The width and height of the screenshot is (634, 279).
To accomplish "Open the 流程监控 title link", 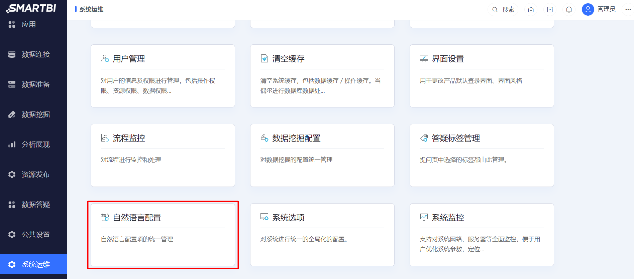I will pyautogui.click(x=129, y=138).
